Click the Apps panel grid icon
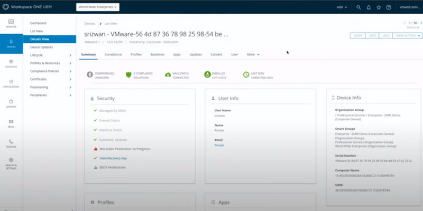This screenshot has height=211, width=423. [x=213, y=203]
